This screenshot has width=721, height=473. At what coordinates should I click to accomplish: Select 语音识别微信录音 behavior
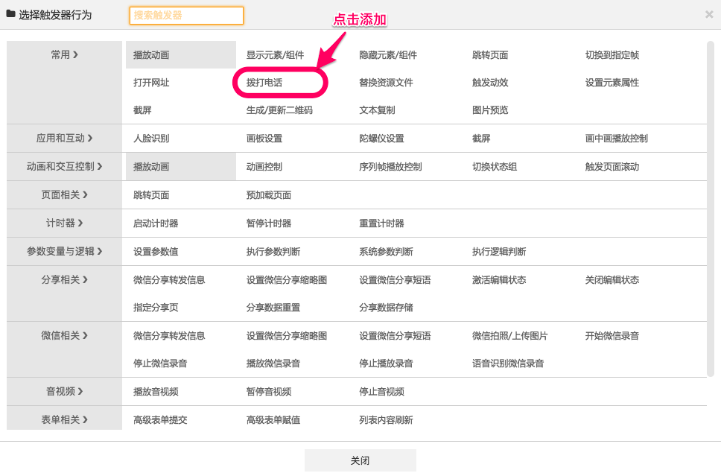pos(508,364)
